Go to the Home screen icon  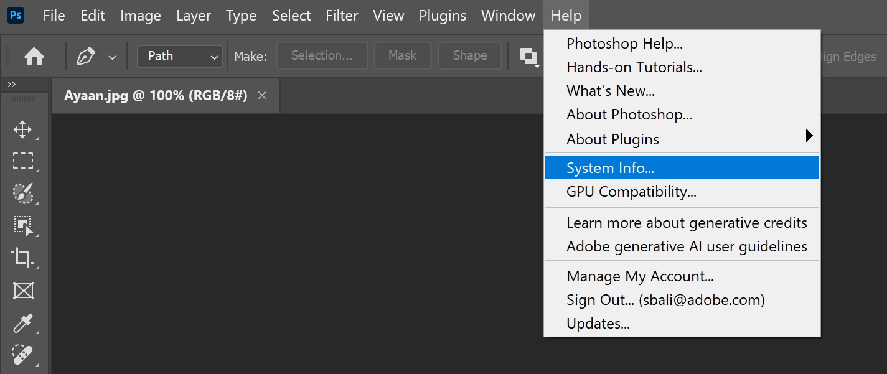pos(34,57)
